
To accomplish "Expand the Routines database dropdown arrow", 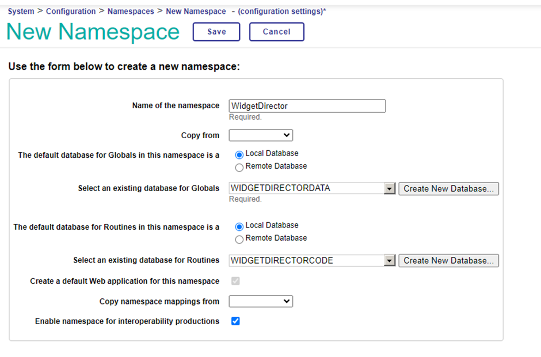I will coord(390,261).
